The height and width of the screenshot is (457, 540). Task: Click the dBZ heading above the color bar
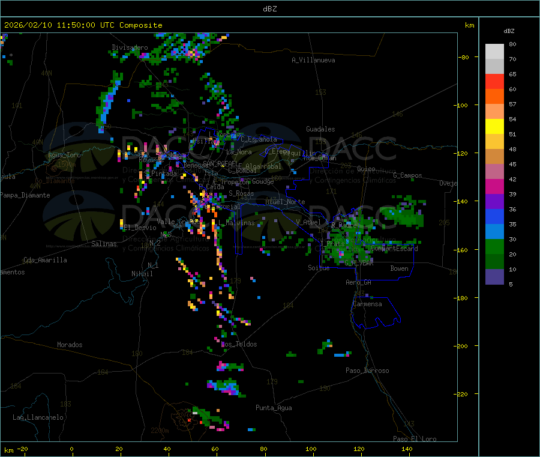[509, 31]
